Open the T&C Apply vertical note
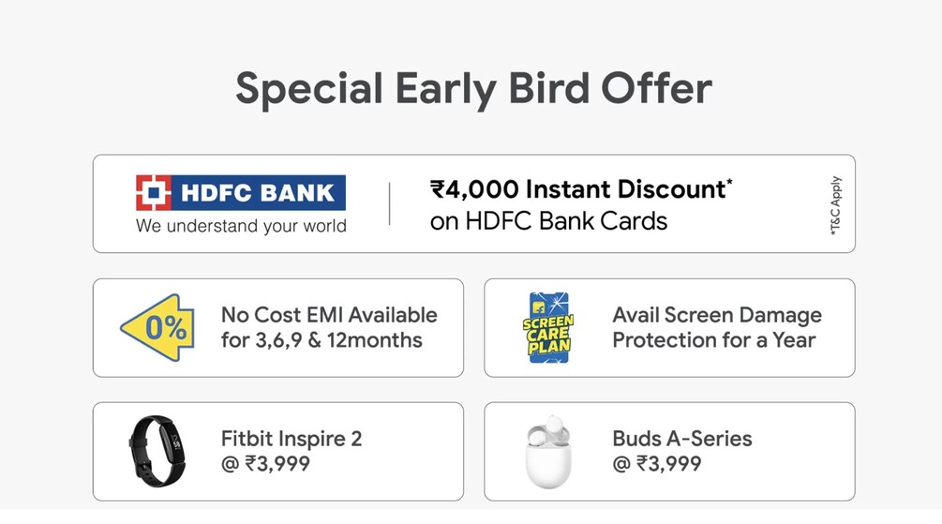Viewport: 942px width, 524px height. click(835, 204)
